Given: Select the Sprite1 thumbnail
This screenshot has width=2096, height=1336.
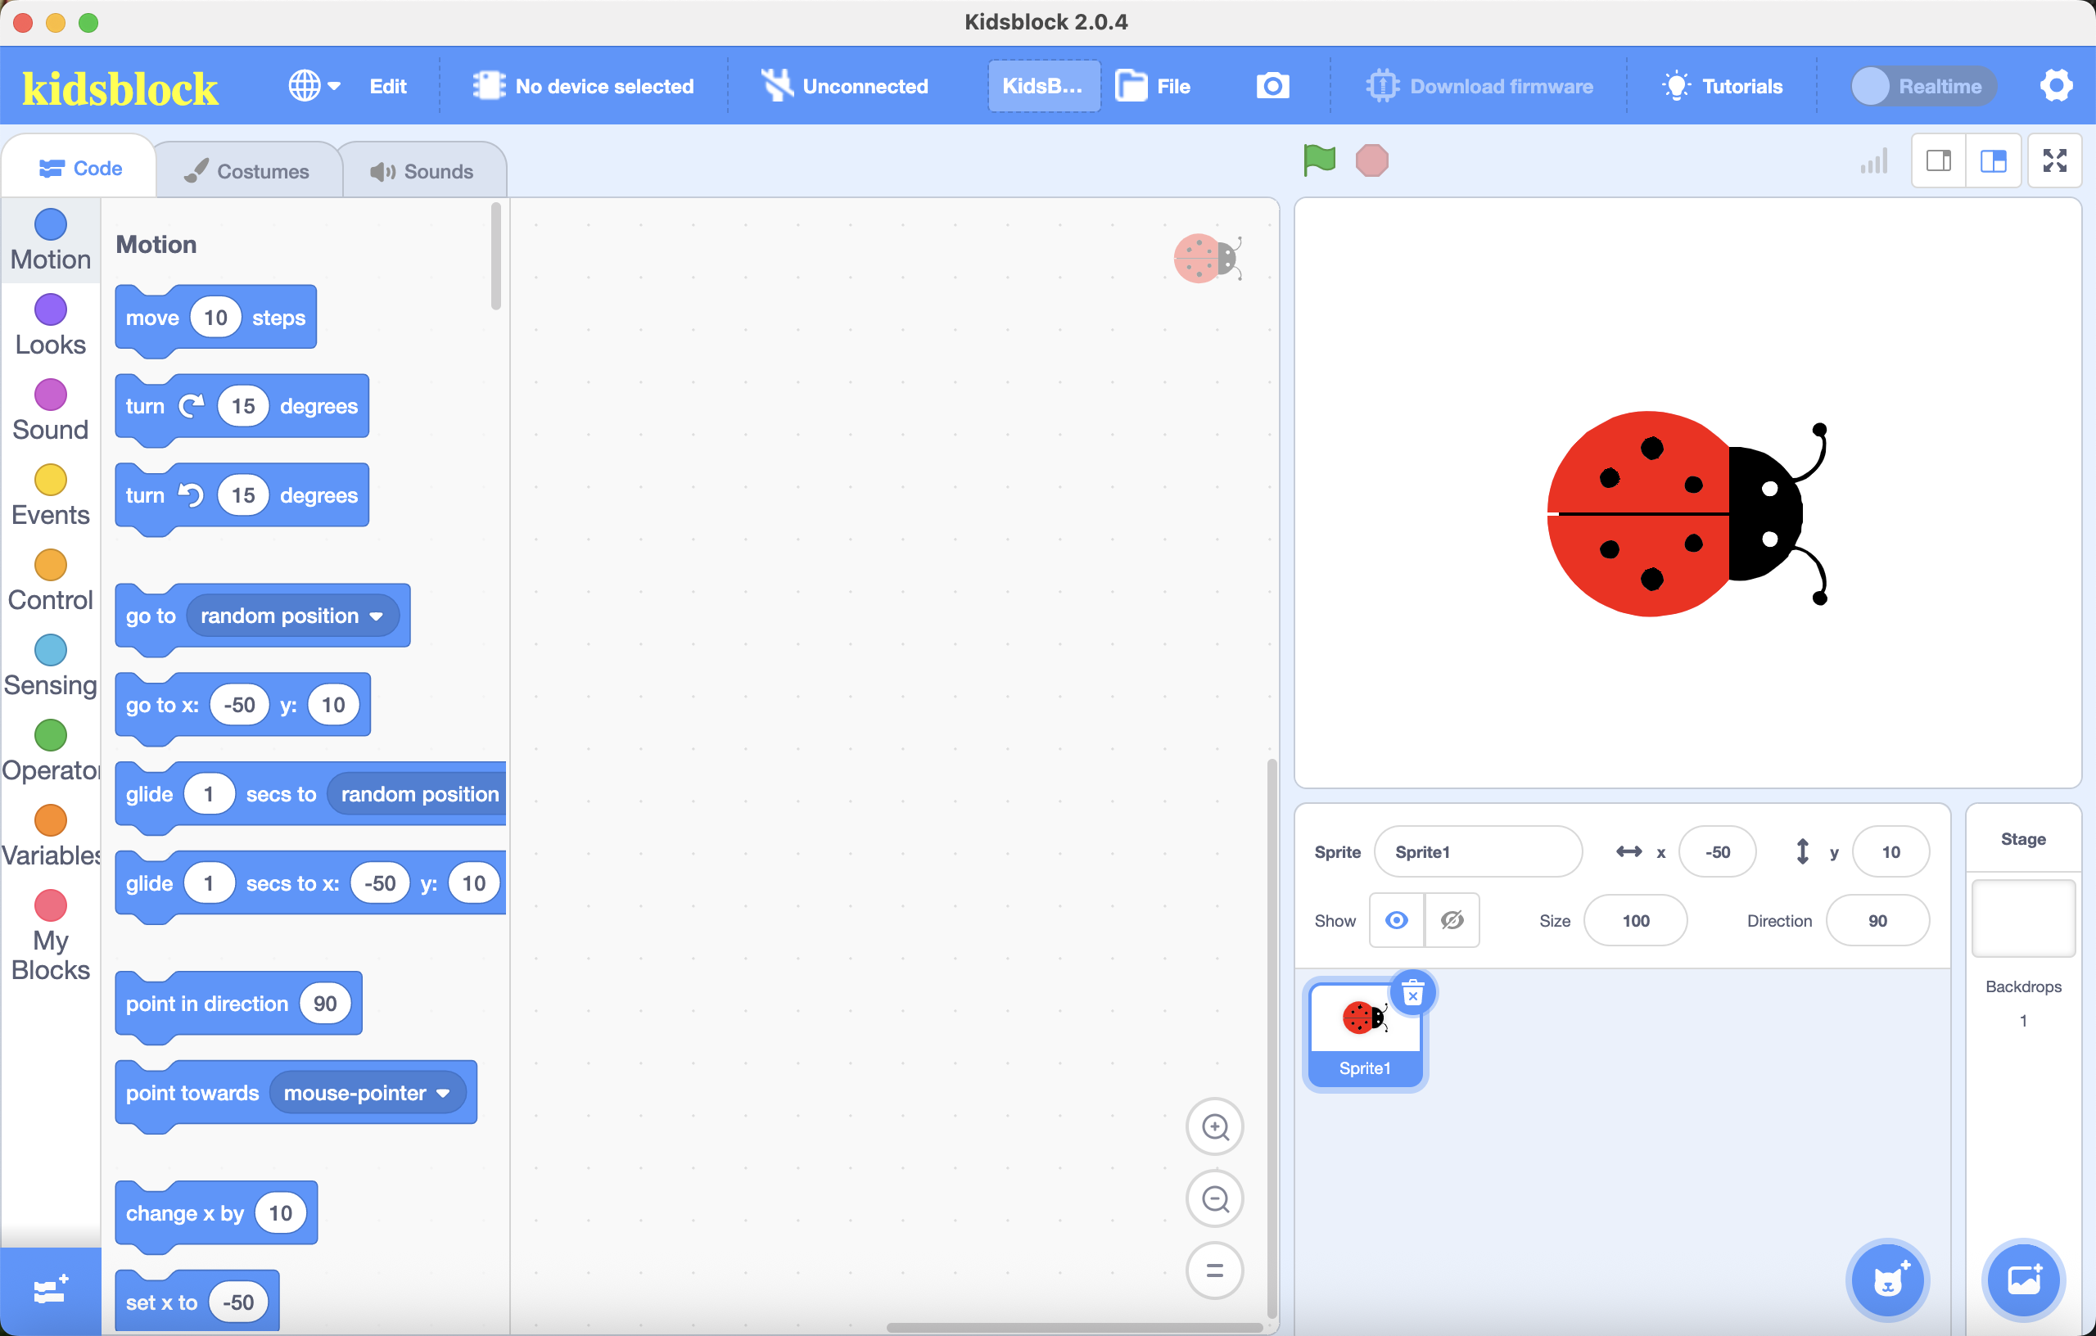Looking at the screenshot, I should pyautogui.click(x=1364, y=1032).
